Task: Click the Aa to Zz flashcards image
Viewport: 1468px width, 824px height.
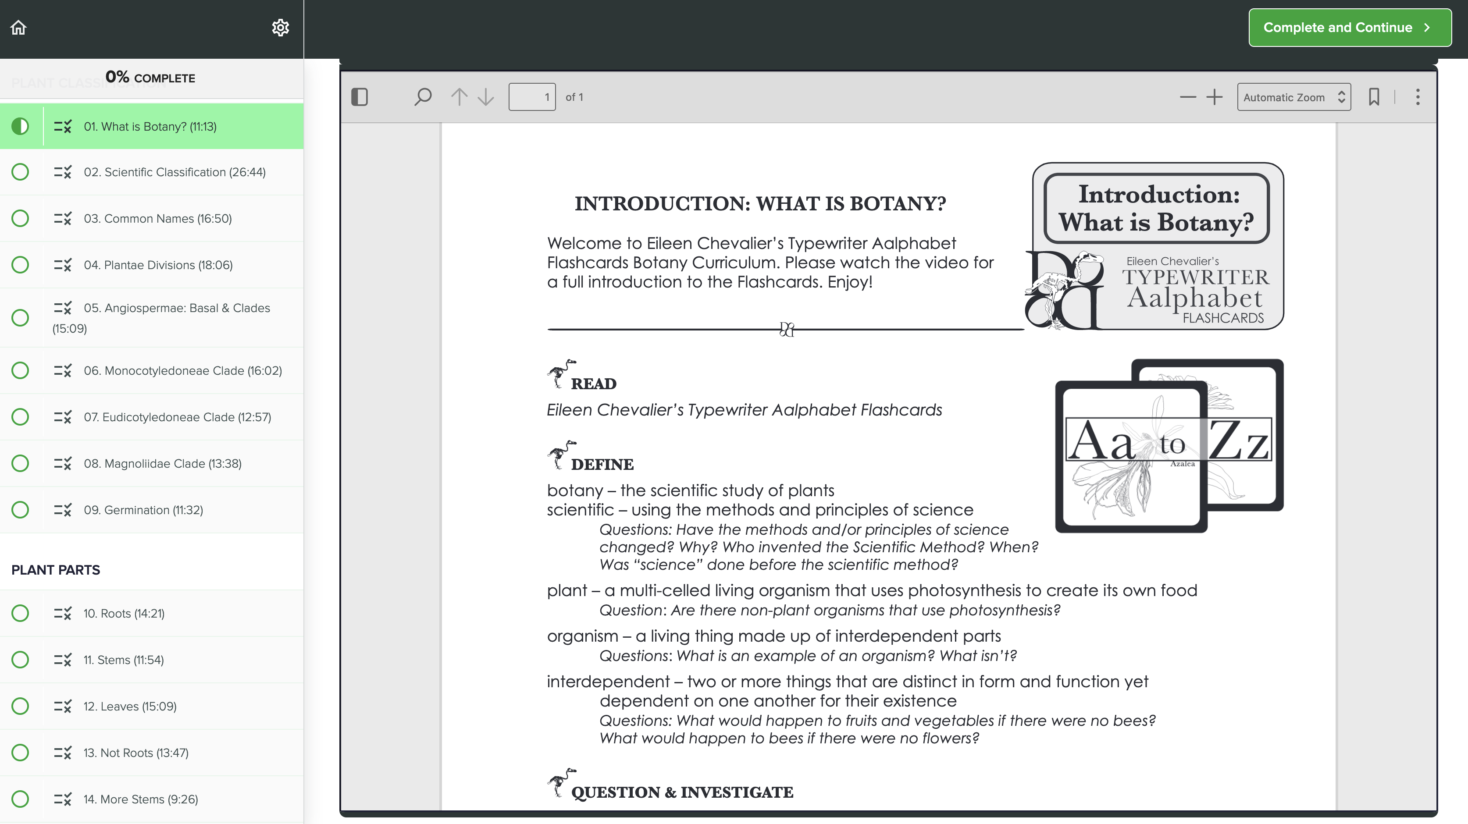Action: [x=1169, y=445]
